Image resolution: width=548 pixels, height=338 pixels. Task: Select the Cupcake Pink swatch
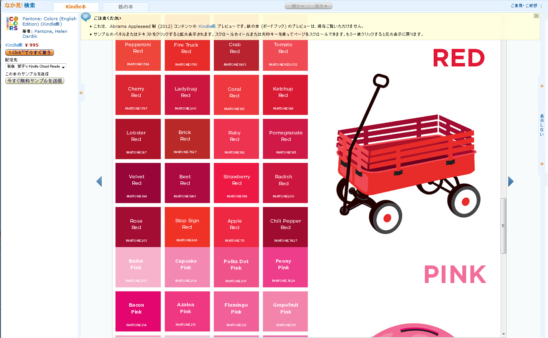click(x=187, y=267)
